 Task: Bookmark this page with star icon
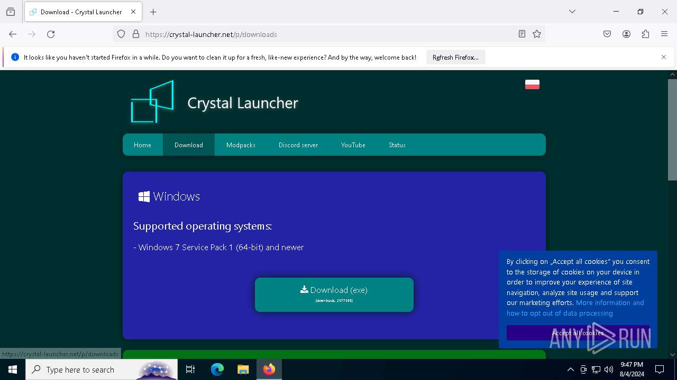point(537,34)
